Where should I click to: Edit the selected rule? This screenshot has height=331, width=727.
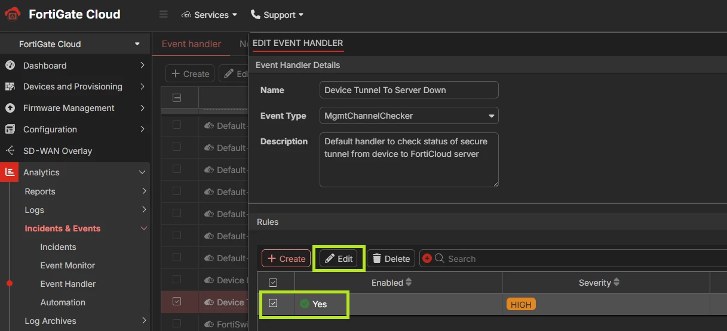pos(339,258)
